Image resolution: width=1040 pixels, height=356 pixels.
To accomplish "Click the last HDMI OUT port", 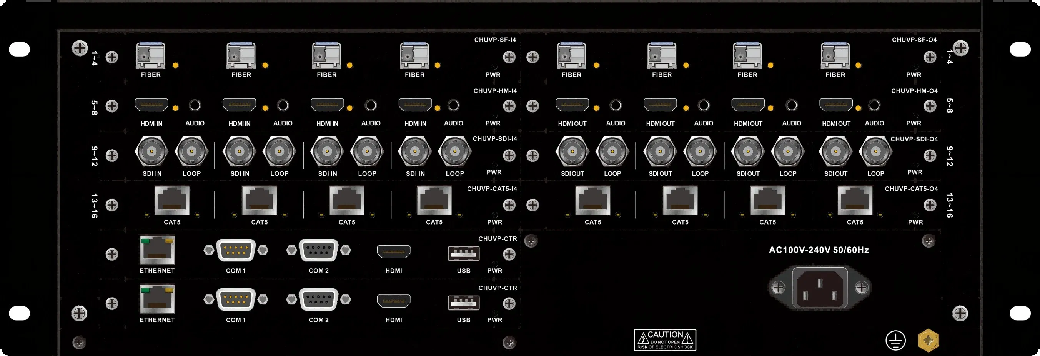I will (836, 105).
